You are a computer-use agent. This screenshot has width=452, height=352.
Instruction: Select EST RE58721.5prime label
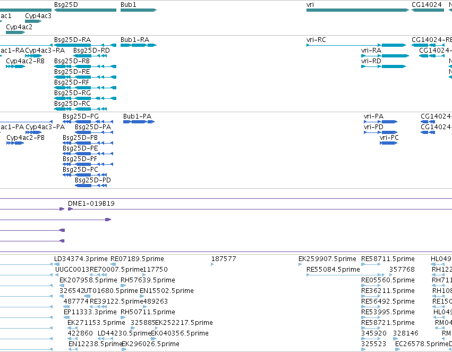point(388,323)
